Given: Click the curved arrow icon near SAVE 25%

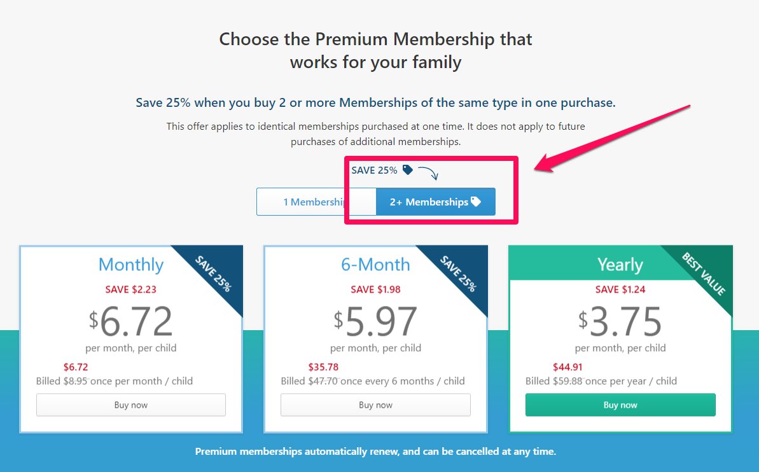Looking at the screenshot, I should point(428,173).
